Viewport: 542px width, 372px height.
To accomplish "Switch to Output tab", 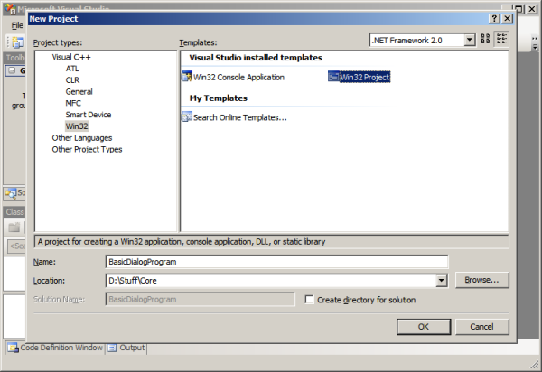I will 126,348.
